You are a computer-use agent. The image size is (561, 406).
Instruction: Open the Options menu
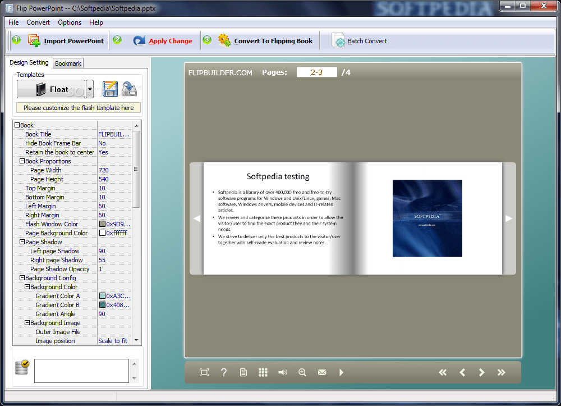click(x=69, y=22)
